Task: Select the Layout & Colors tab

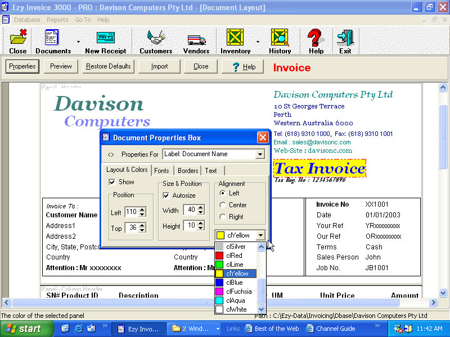Action: point(127,170)
